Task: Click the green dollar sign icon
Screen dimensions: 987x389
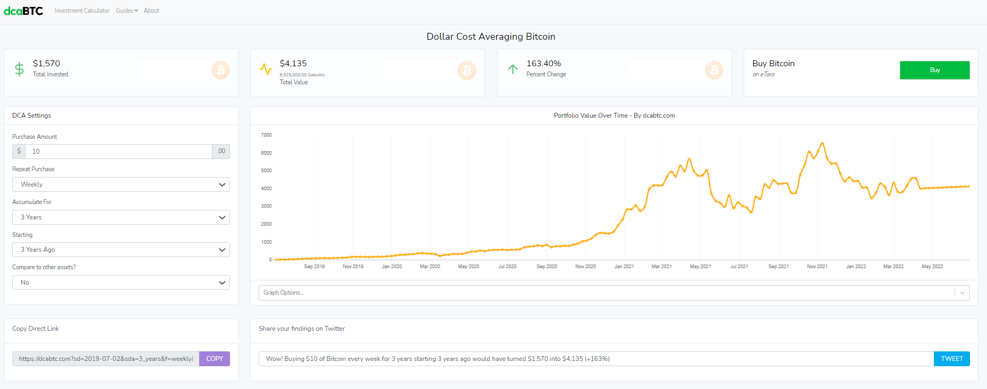Action: coord(19,69)
